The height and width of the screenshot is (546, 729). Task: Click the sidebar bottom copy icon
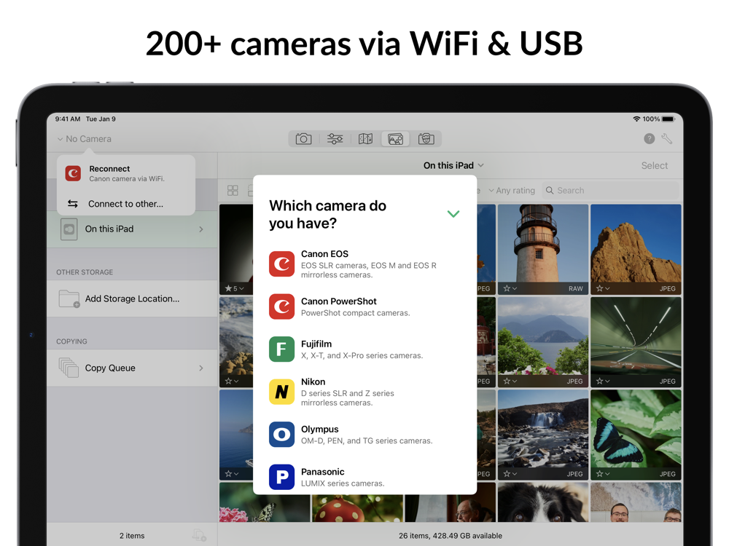pos(200,535)
